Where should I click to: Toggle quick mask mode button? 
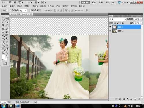click(5, 63)
